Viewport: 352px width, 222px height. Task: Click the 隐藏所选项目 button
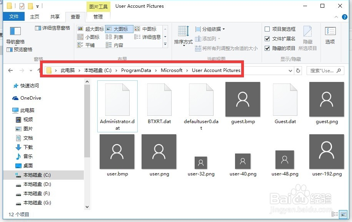(x=307, y=38)
